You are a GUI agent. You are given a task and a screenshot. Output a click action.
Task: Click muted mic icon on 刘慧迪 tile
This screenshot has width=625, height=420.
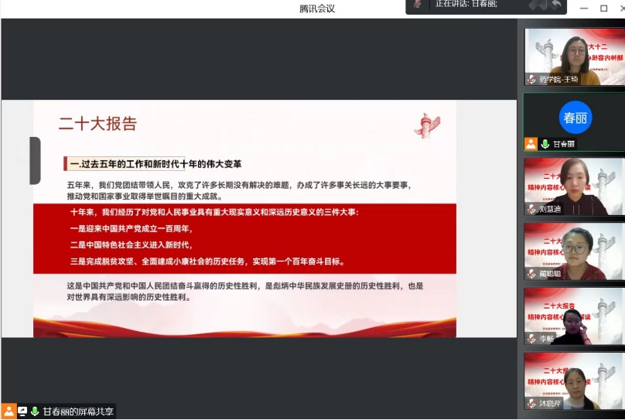point(531,209)
